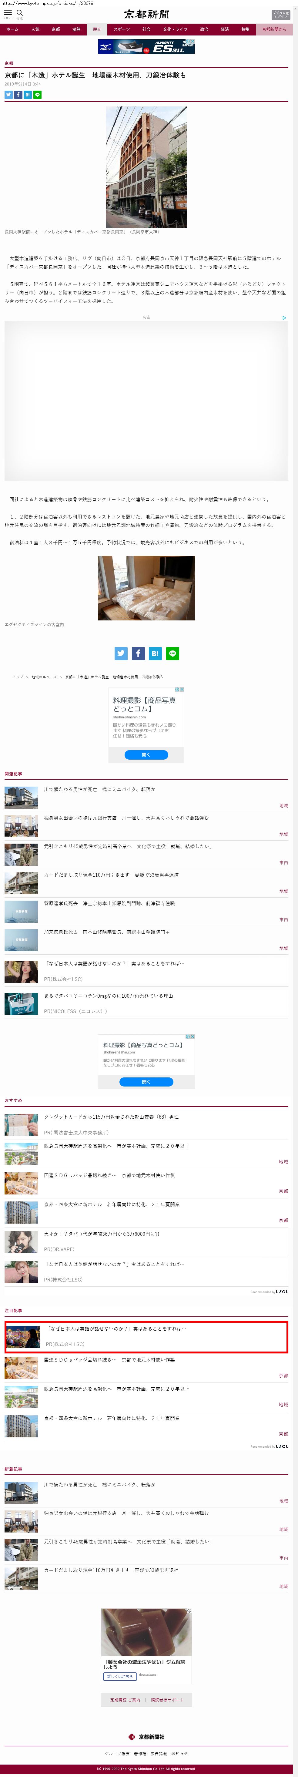Click the large Twitter share button below article
This screenshot has width=298, height=1777.
121,653
